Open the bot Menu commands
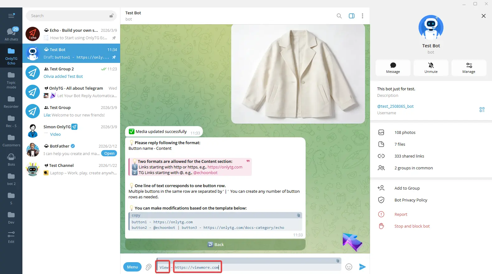The image size is (492, 274). [x=132, y=267]
